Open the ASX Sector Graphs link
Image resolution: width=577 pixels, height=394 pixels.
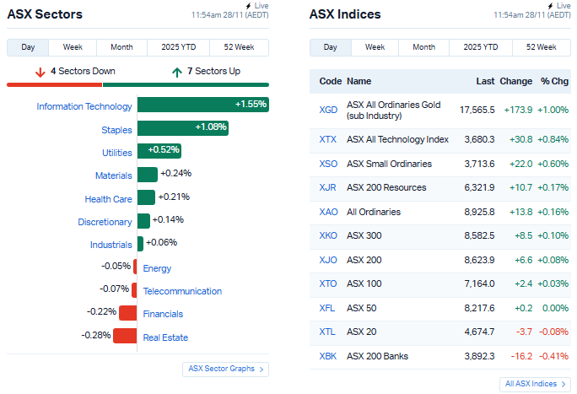[x=225, y=369]
